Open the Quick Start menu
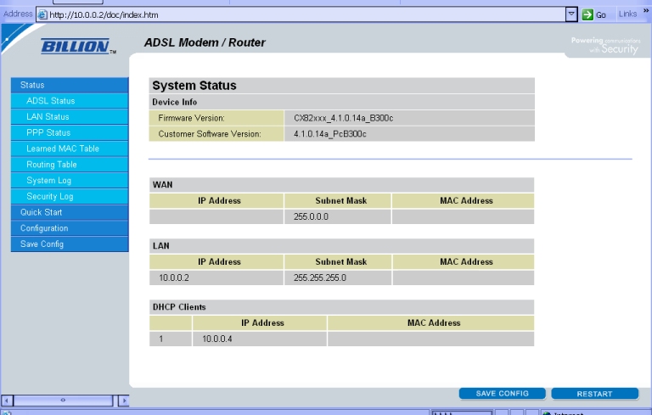Image resolution: width=652 pixels, height=415 pixels. tap(70, 212)
